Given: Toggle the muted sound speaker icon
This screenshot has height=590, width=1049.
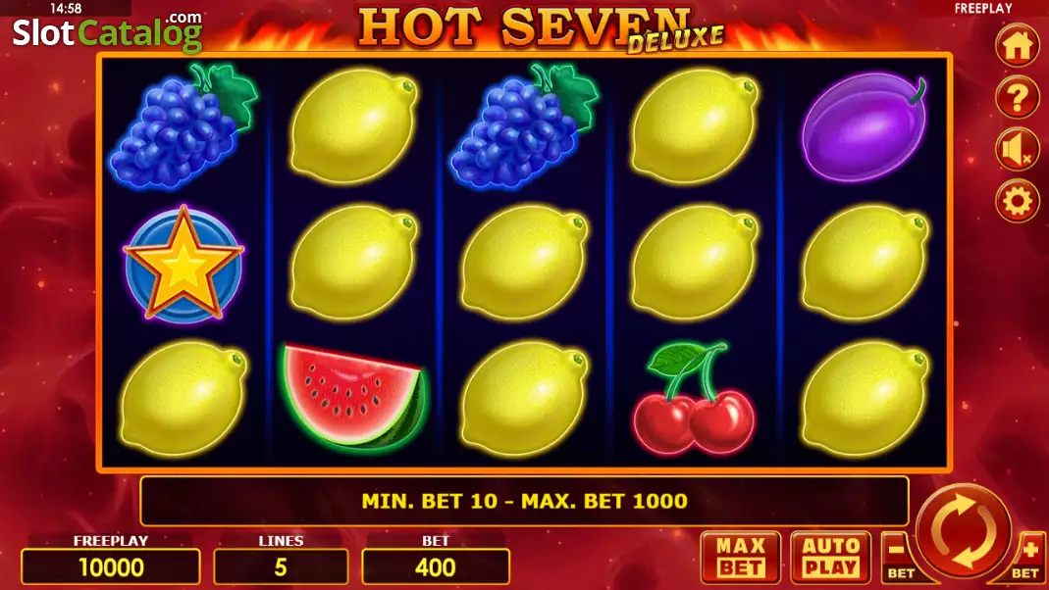Looking at the screenshot, I should (1017, 150).
